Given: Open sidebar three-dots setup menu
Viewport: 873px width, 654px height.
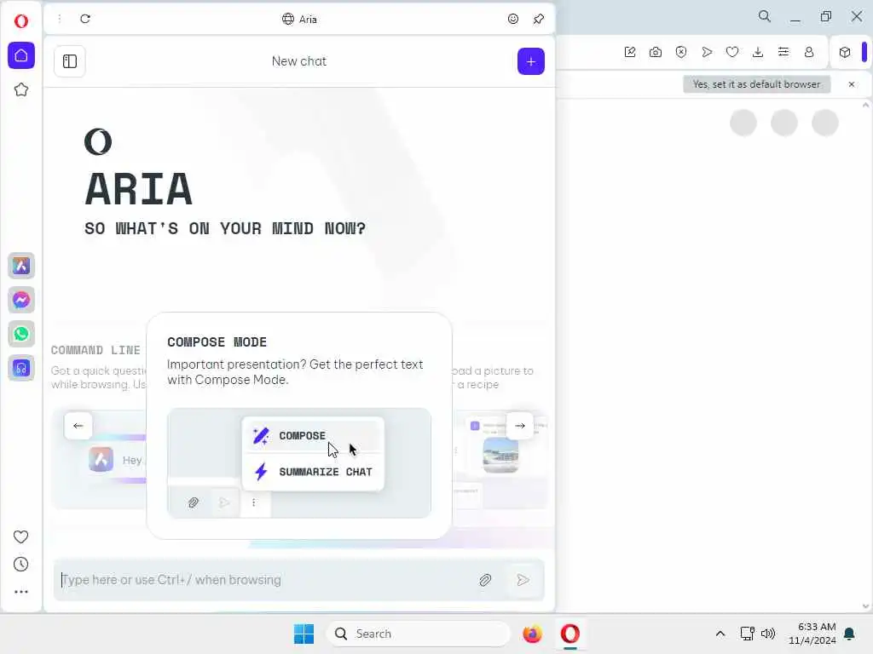Looking at the screenshot, I should tap(20, 592).
